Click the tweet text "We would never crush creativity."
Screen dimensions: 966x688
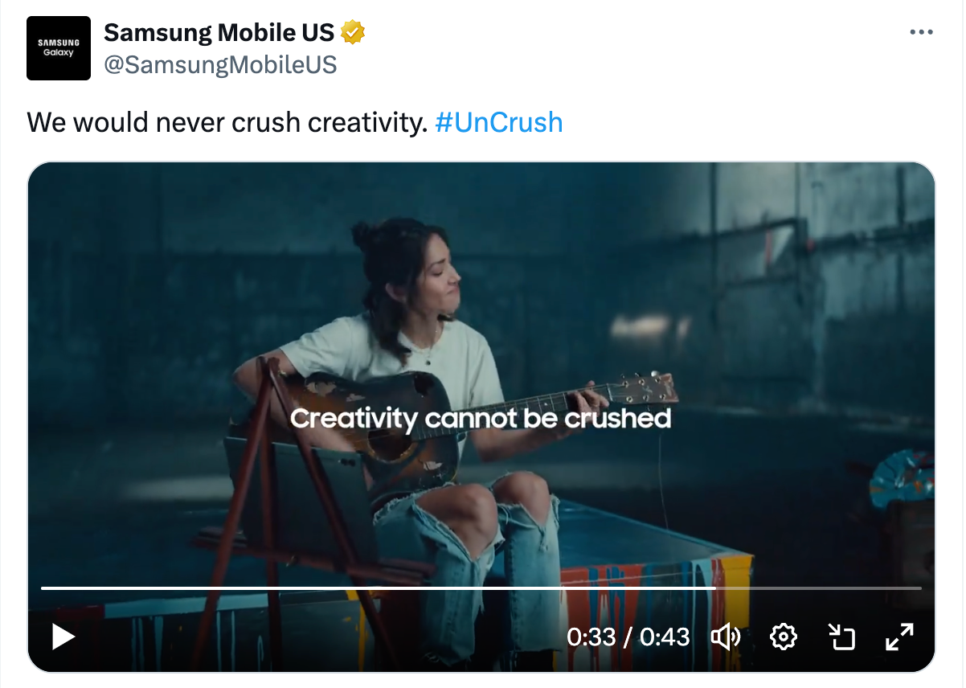pos(227,122)
